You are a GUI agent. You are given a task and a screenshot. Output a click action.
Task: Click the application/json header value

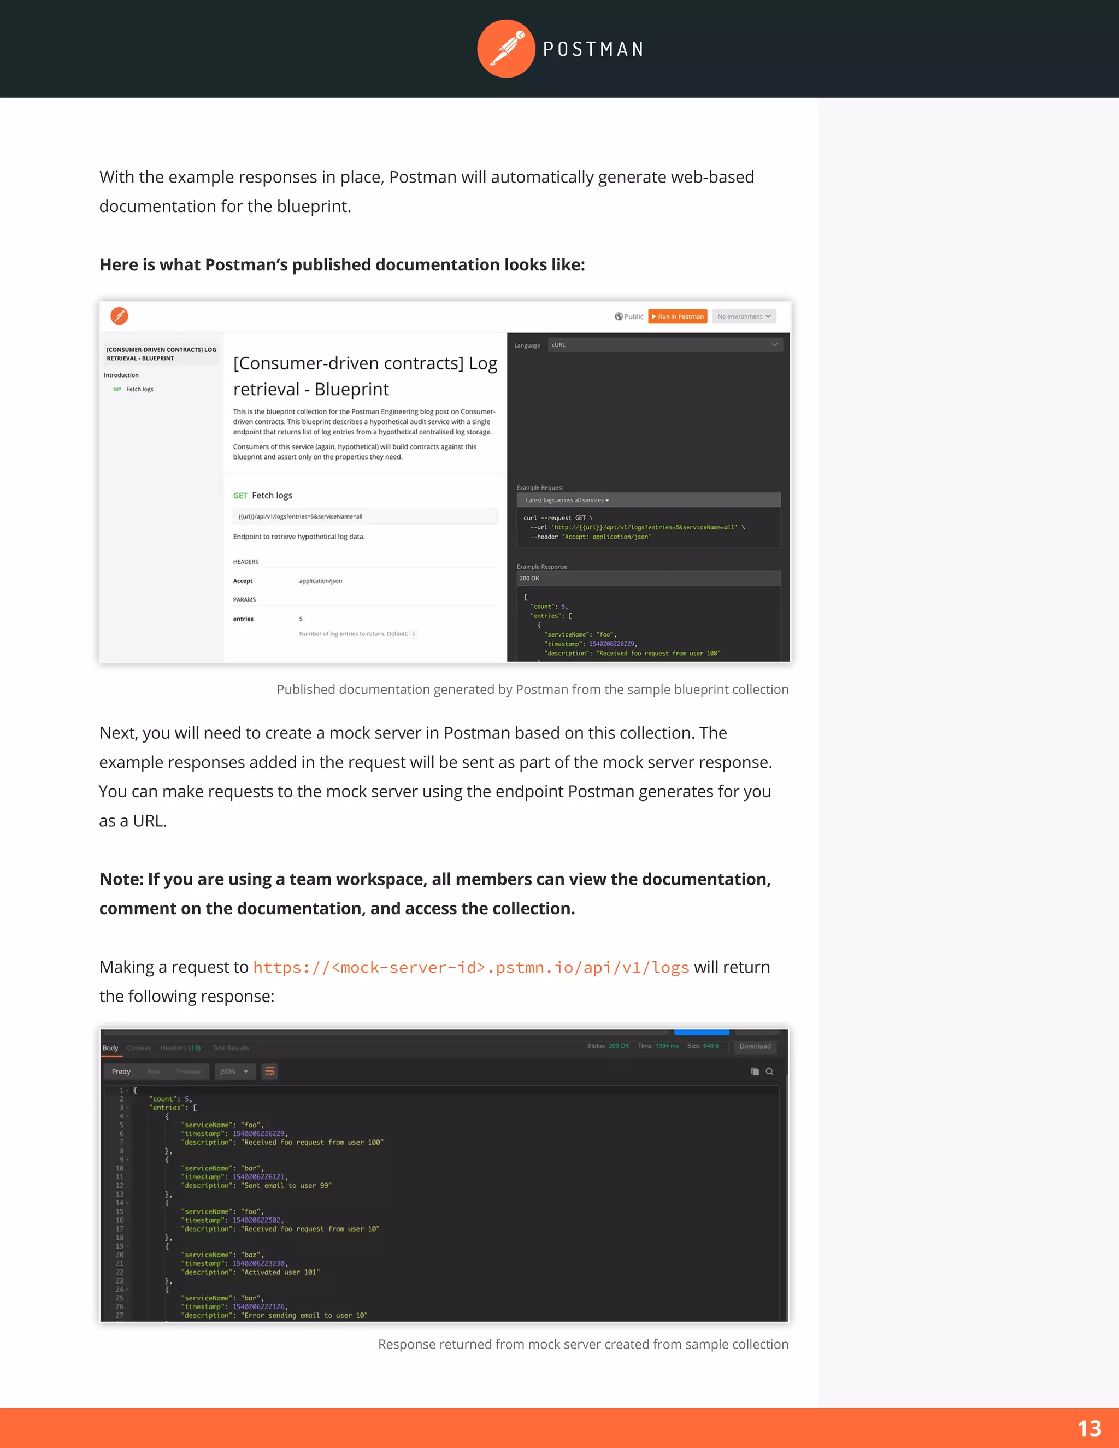[320, 581]
